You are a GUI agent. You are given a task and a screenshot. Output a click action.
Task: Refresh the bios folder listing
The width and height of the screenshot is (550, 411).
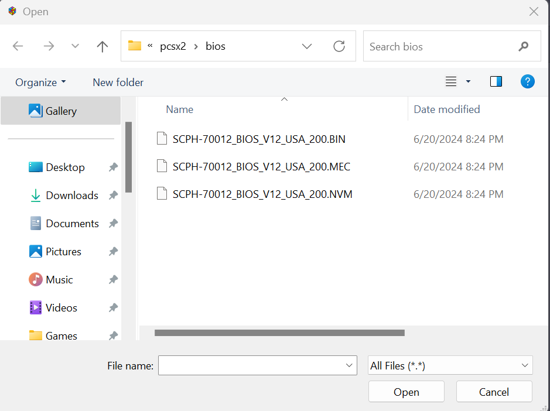[x=339, y=46]
